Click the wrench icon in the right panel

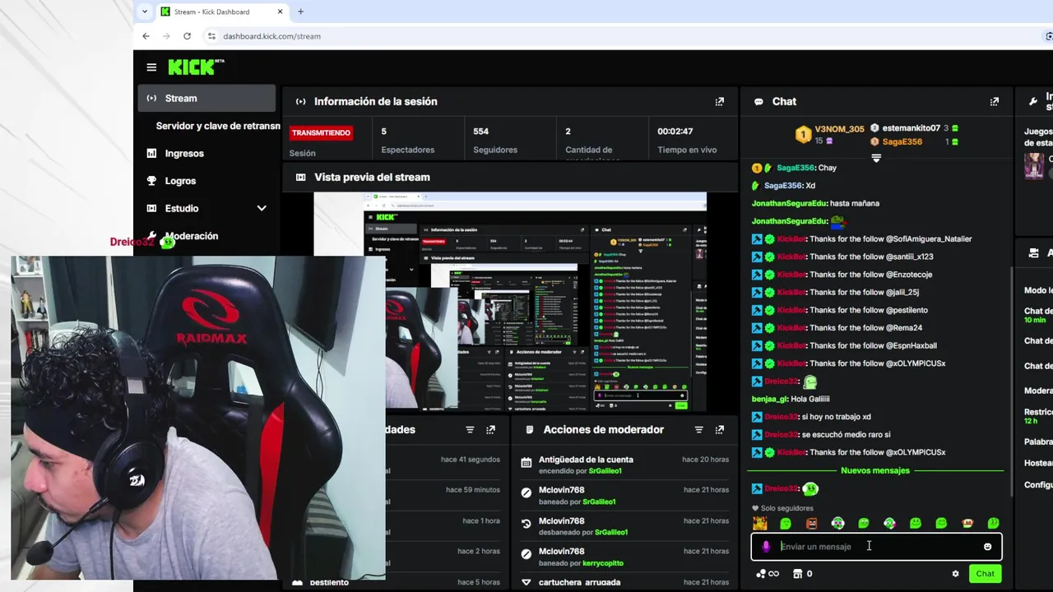coord(1033,102)
